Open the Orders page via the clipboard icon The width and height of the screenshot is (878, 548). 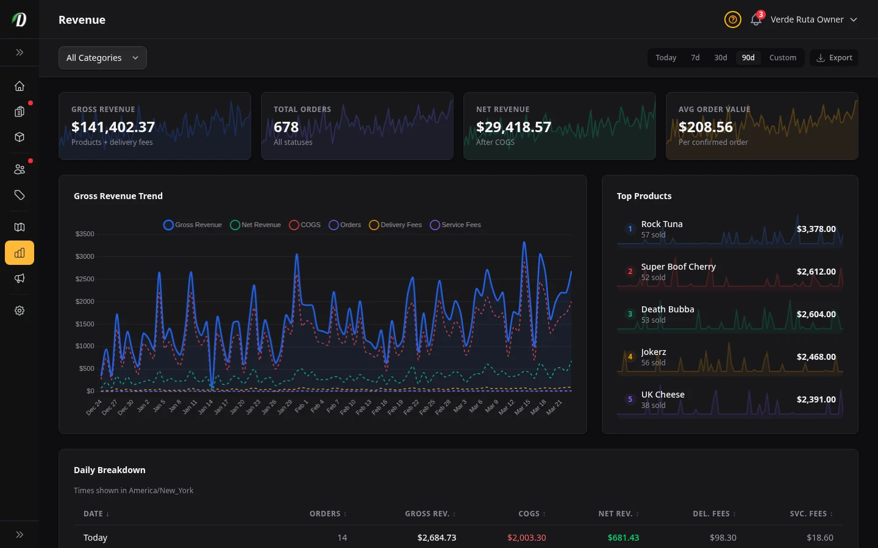point(20,111)
